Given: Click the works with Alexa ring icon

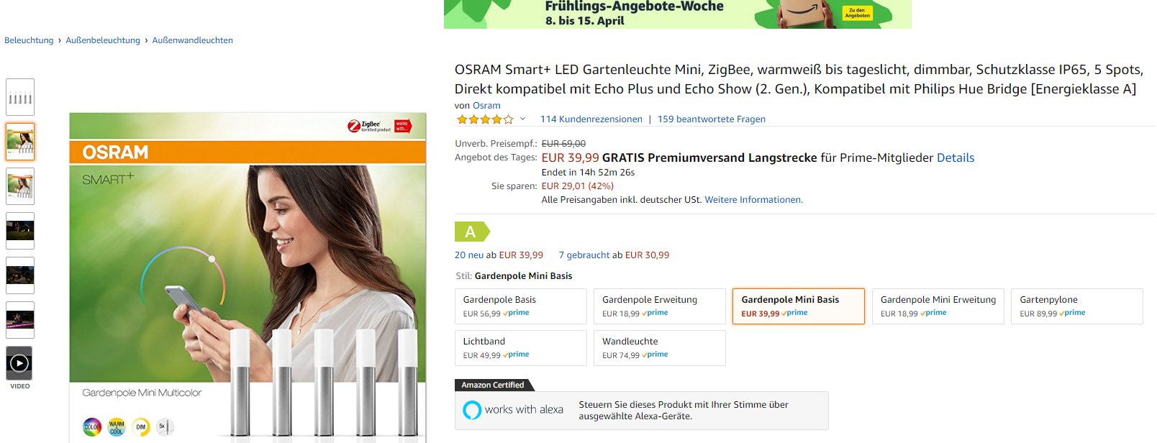Looking at the screenshot, I should 472,410.
